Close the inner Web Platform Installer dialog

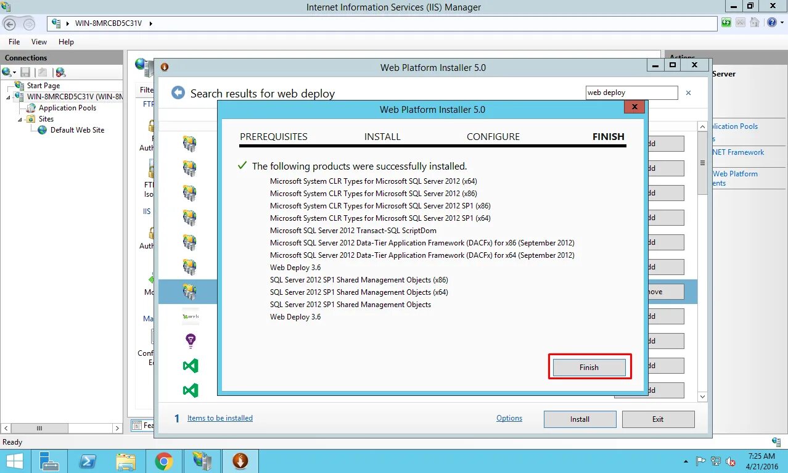point(634,107)
